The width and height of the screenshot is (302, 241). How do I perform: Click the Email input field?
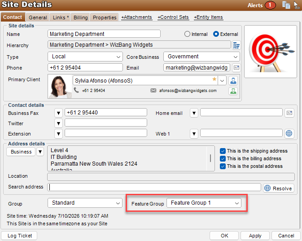pyautogui.click(x=197, y=68)
